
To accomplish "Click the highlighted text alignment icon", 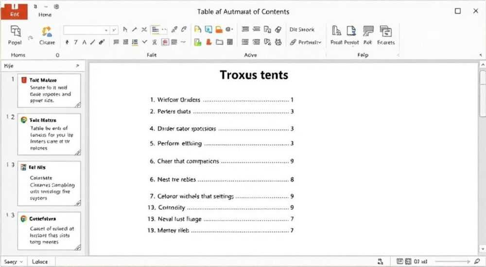I will click(156, 30).
